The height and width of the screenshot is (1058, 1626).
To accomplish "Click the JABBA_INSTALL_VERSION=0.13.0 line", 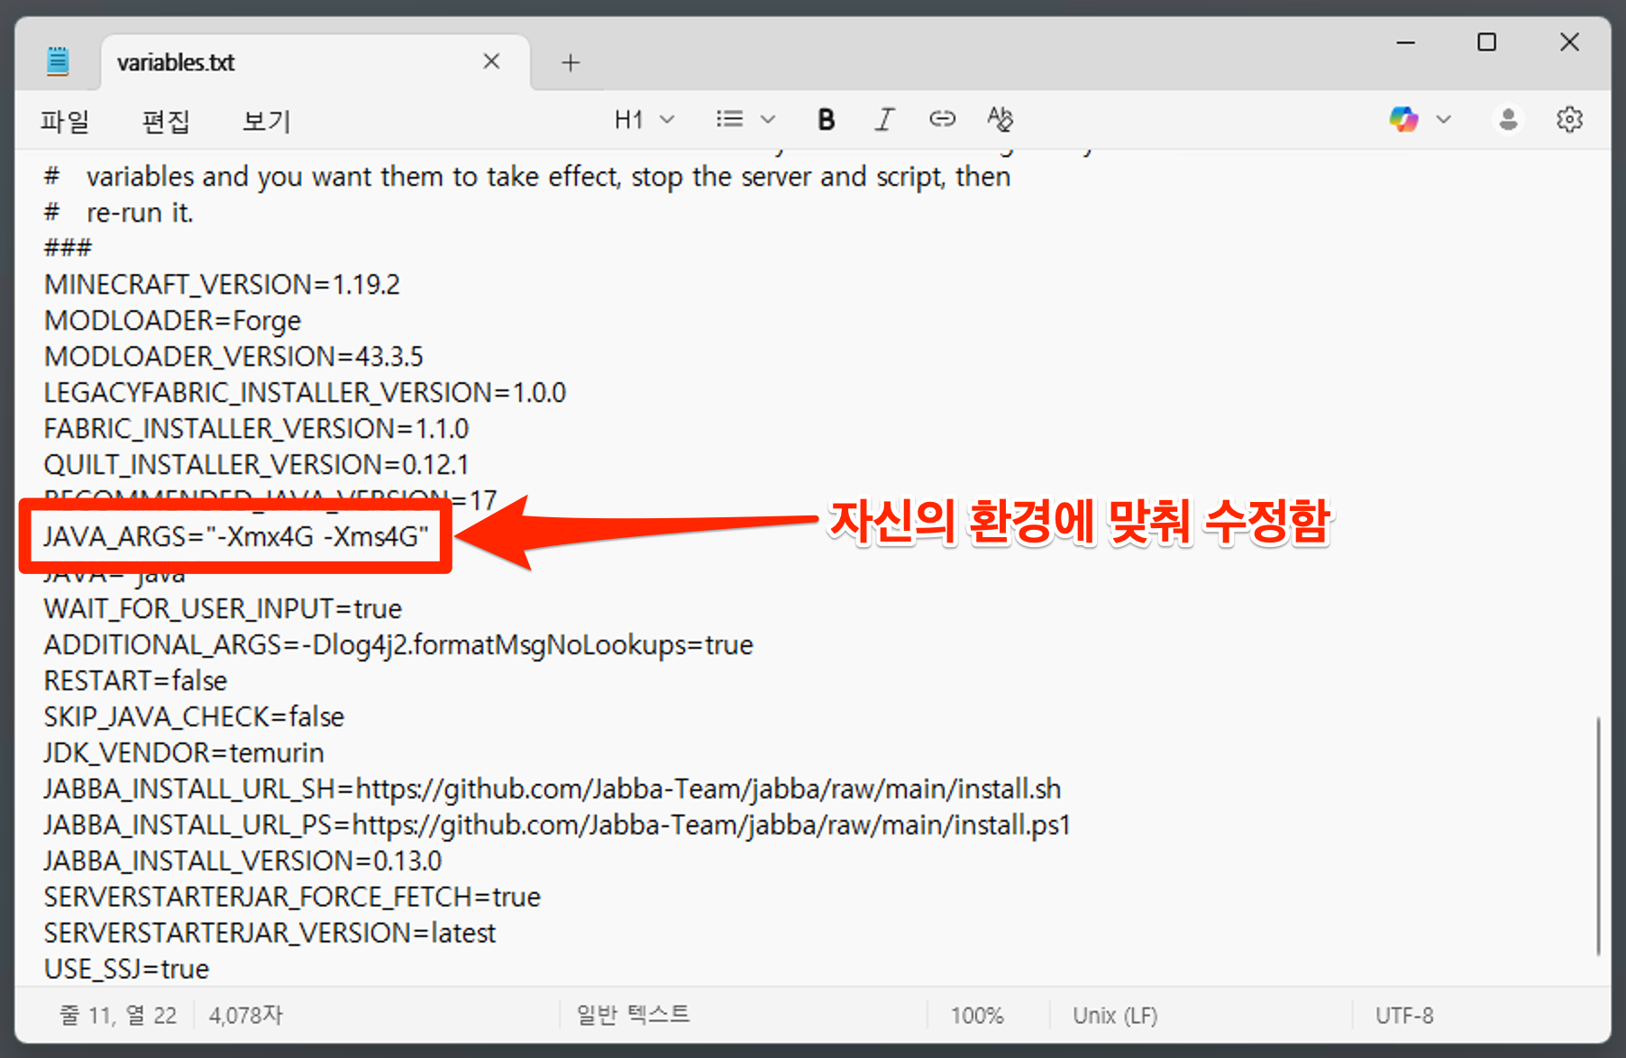I will (x=242, y=862).
